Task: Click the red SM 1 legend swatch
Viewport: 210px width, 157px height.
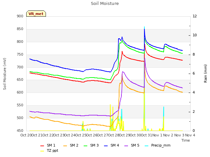Action: point(42,146)
